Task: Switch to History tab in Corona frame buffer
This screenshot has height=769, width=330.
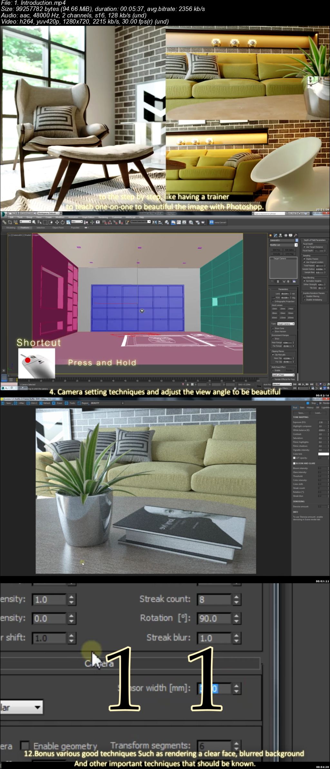Action: 310,407
